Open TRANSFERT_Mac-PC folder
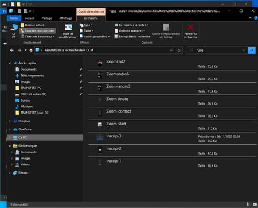The image size is (258, 208). pos(34,113)
